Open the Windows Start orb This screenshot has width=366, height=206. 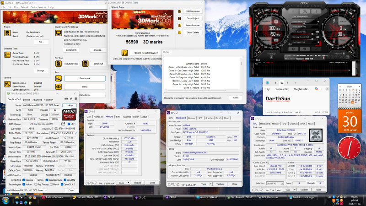tap(5, 201)
